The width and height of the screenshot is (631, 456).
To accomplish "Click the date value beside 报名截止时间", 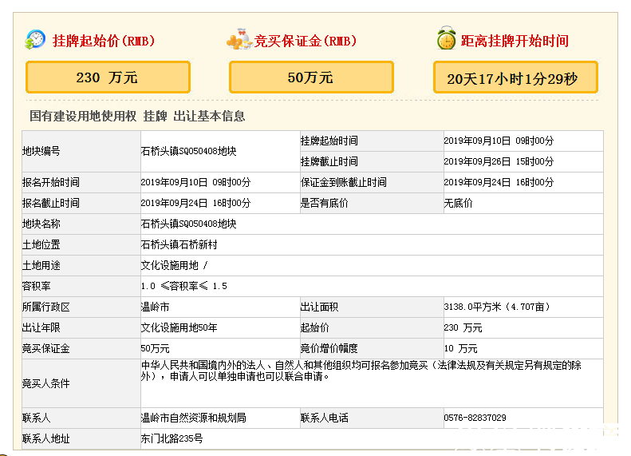I will (195, 203).
